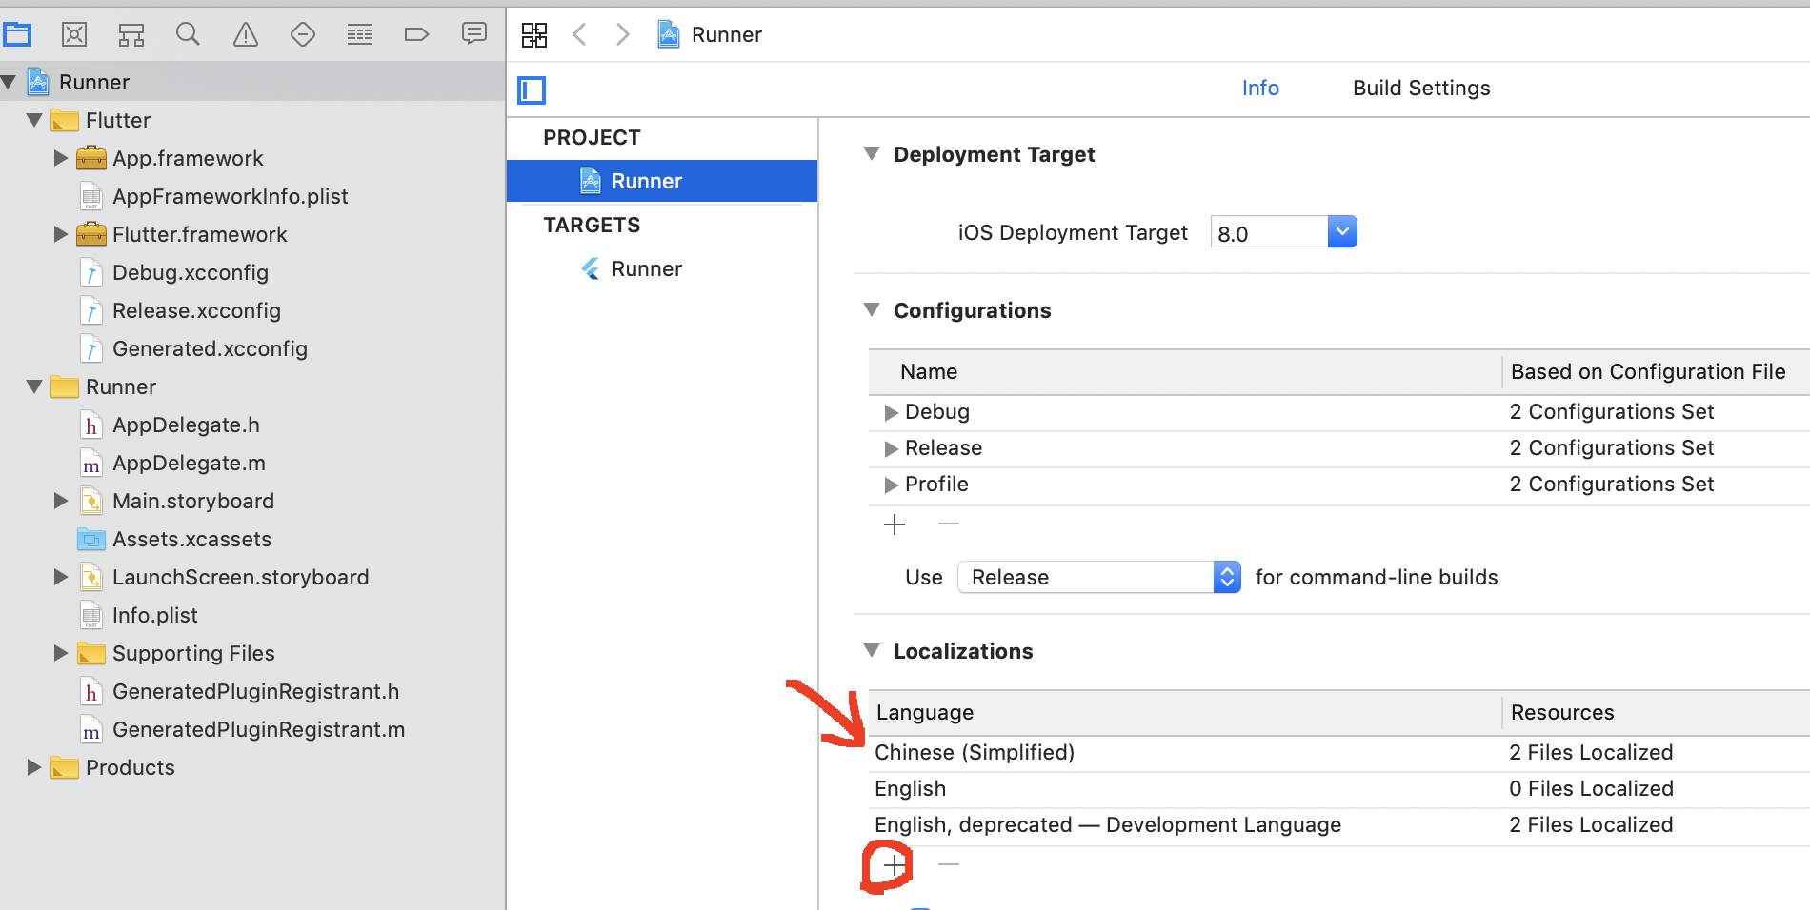Switch to the Build Settings tab
1810x910 pixels.
(1420, 89)
